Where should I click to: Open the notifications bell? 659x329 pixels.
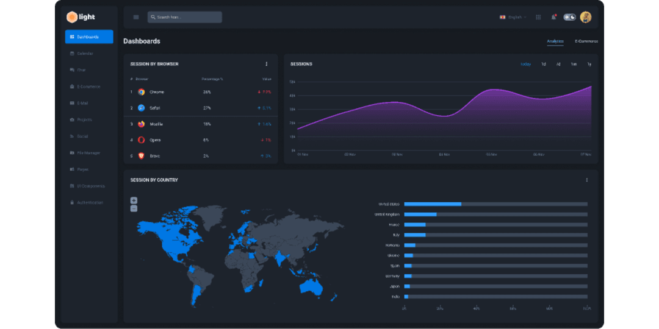[x=553, y=17]
